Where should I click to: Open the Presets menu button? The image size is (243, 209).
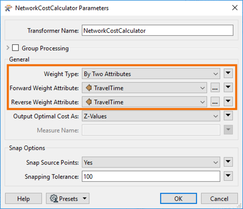(x=68, y=198)
